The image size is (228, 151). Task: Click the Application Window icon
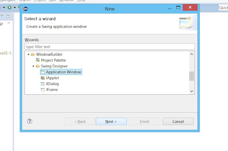click(43, 72)
